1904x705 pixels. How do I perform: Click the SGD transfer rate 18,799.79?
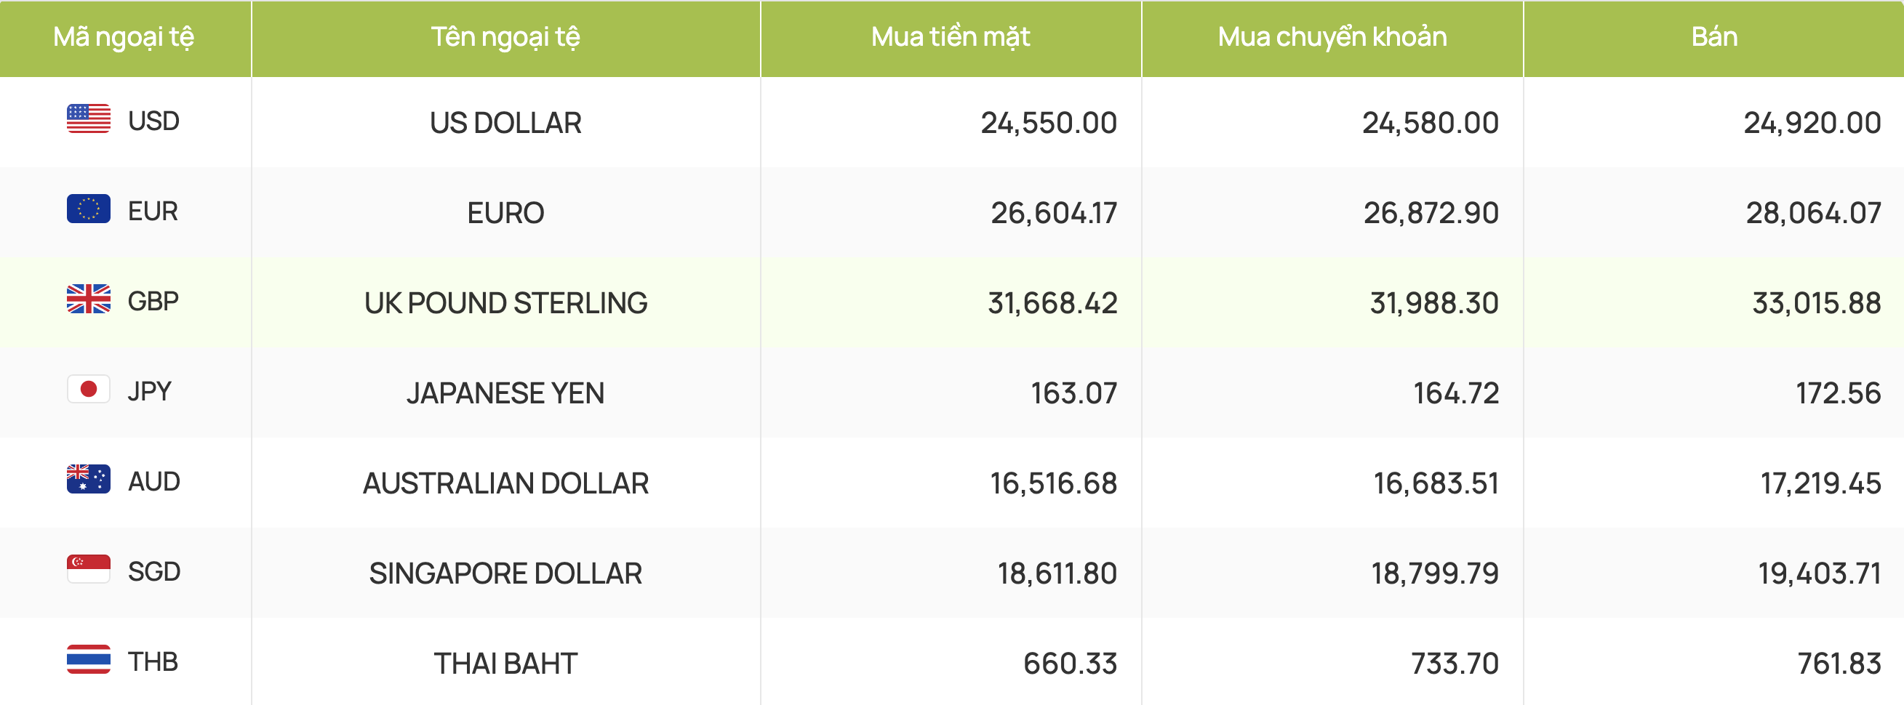pyautogui.click(x=1435, y=573)
